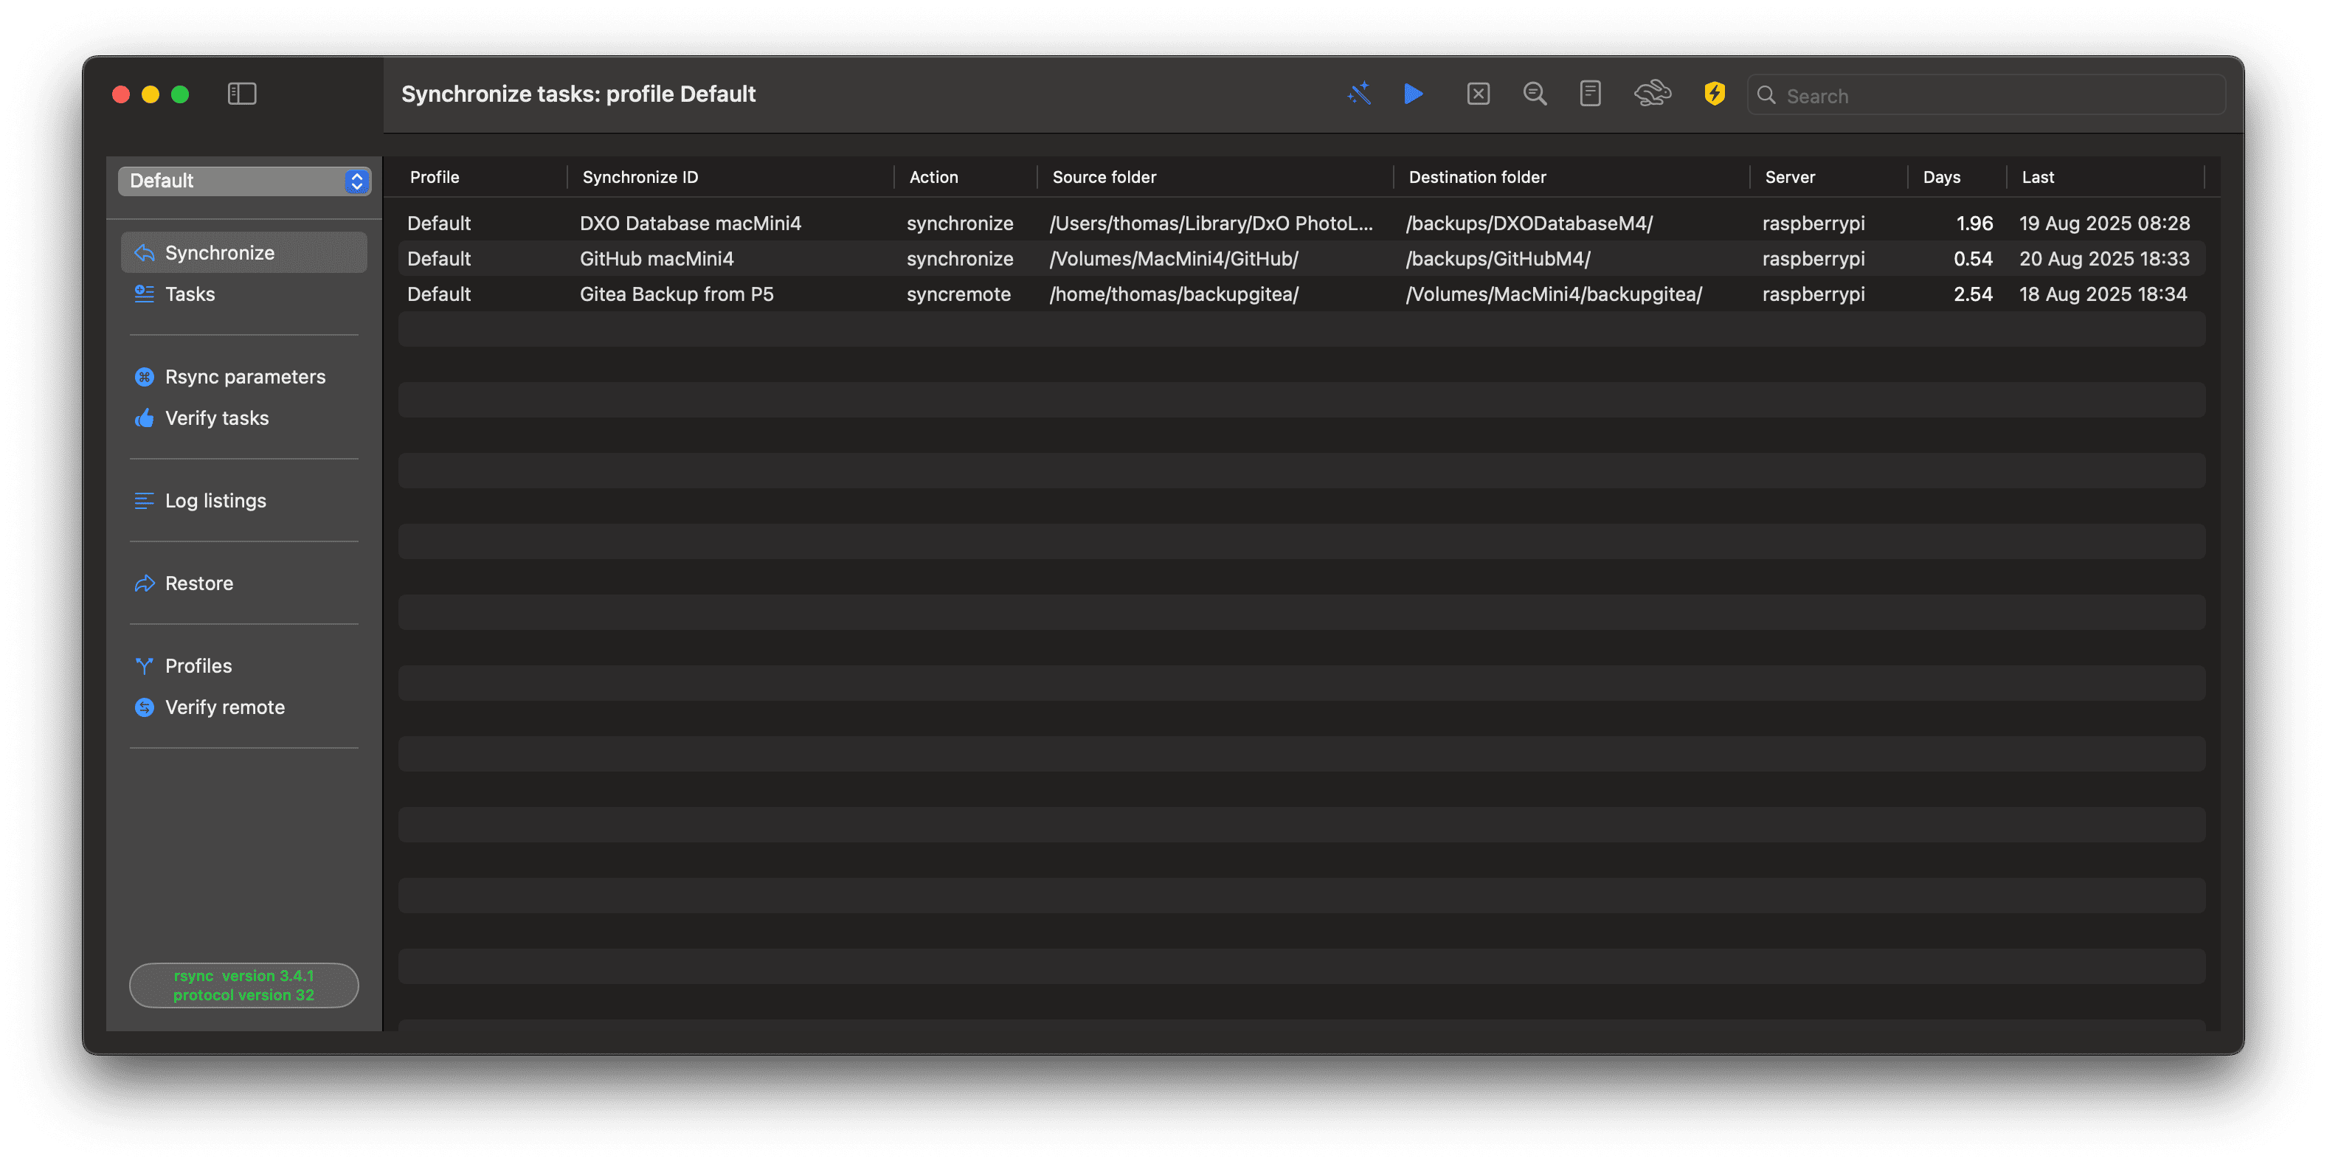This screenshot has width=2327, height=1164.
Task: Click the cloud charts icon in toolbar
Action: coord(1652,94)
